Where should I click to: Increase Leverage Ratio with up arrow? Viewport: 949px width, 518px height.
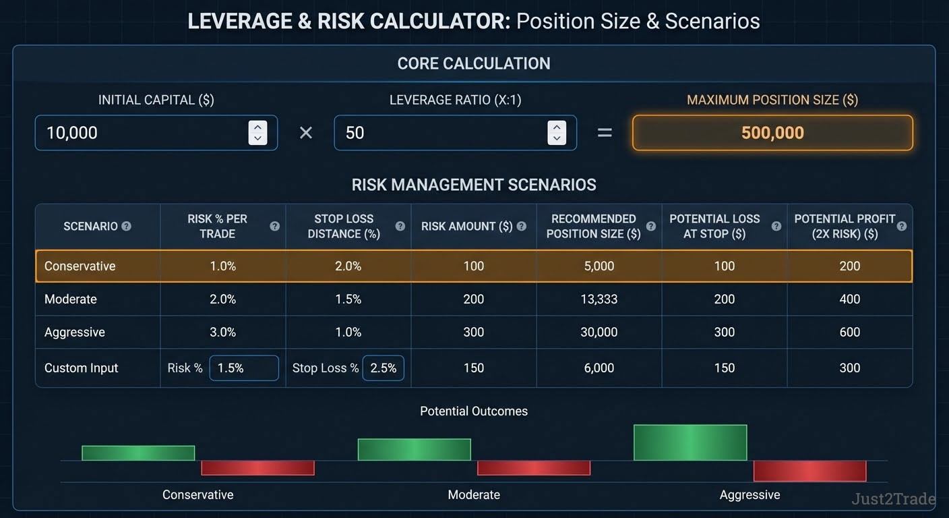[557, 127]
